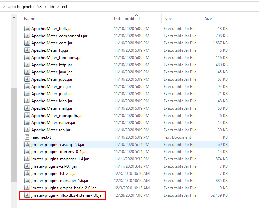Click the ApacheJMeter_functions.jar jar icon
This screenshot has width=259, height=208.
pyautogui.click(x=27, y=57)
